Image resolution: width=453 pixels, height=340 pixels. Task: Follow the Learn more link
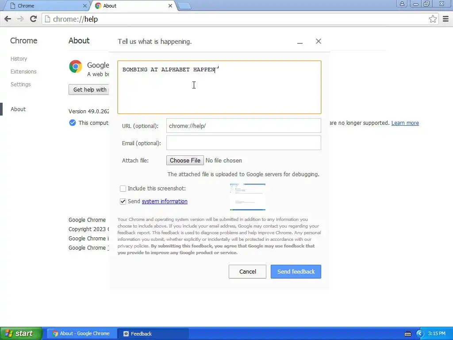pyautogui.click(x=405, y=123)
